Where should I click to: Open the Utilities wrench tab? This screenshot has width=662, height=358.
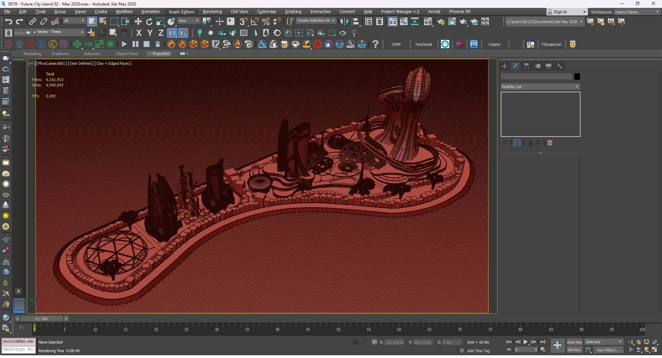(560, 66)
